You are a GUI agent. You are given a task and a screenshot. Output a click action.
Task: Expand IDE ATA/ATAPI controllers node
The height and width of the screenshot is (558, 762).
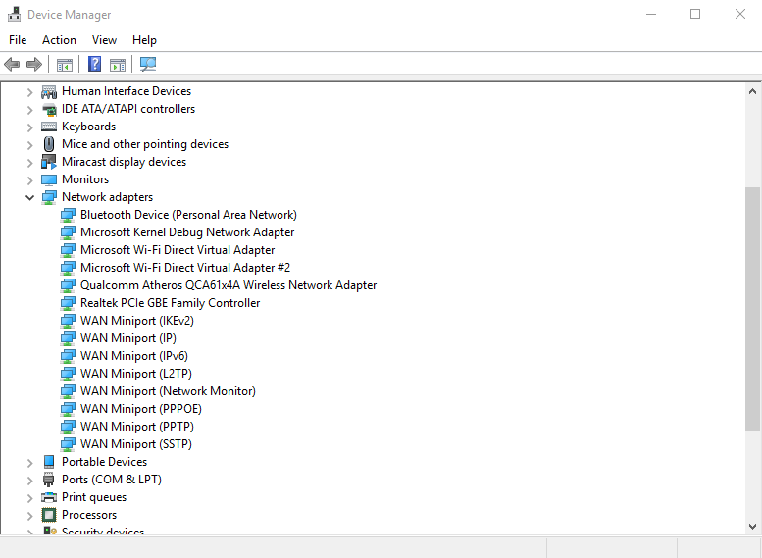pyautogui.click(x=29, y=110)
